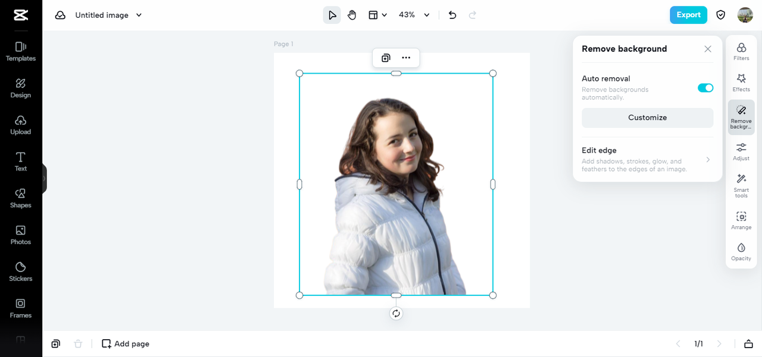Open Filters in right toolbar
Viewport: 762px width, 357px height.
(x=741, y=52)
